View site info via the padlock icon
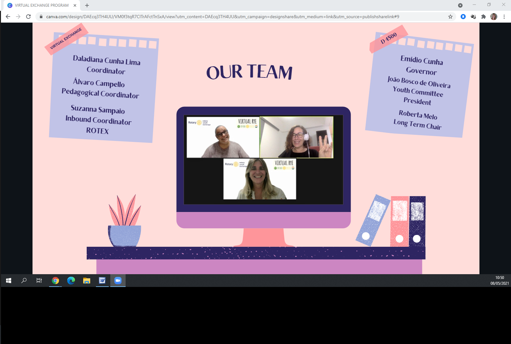Screen dimensions: 511x344 coord(41,17)
